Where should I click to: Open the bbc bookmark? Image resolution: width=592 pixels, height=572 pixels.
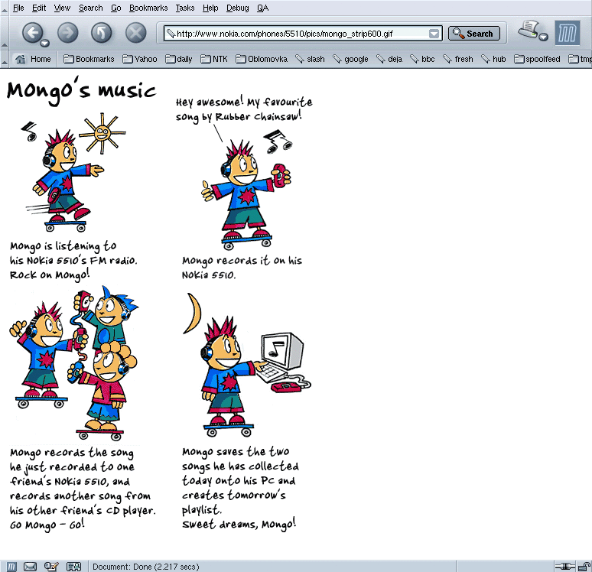pos(422,59)
